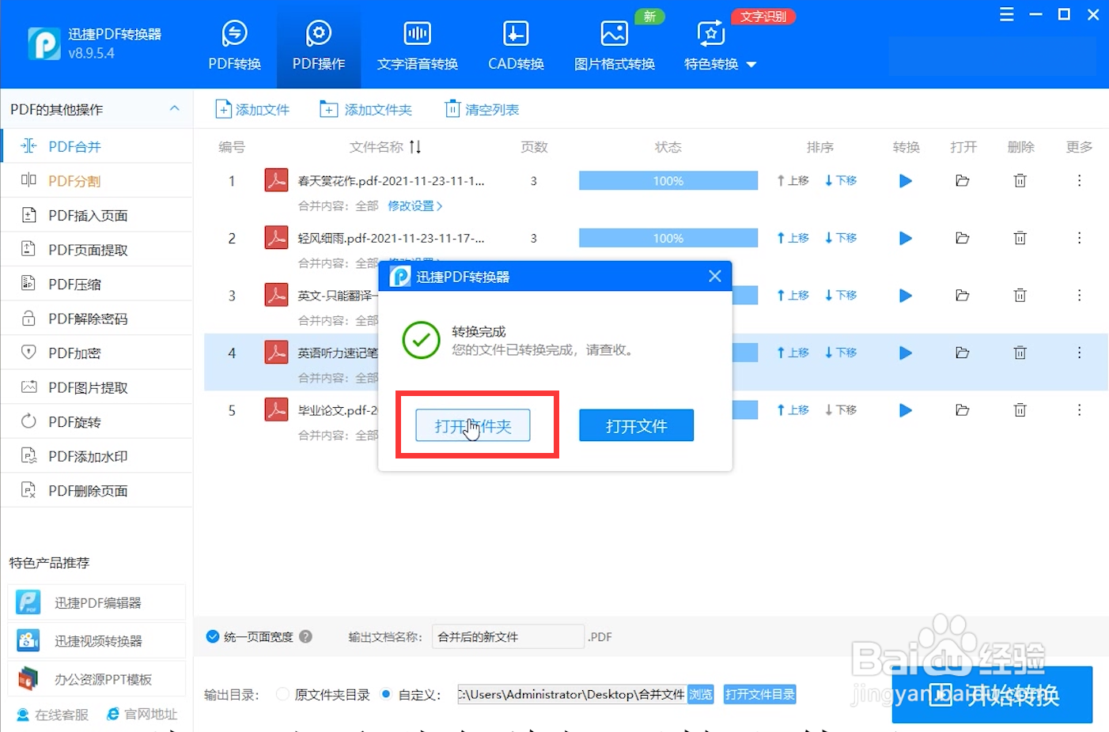Screen dimensions: 1109x732
Task: Move row 1 up with 上移
Action: pyautogui.click(x=793, y=180)
